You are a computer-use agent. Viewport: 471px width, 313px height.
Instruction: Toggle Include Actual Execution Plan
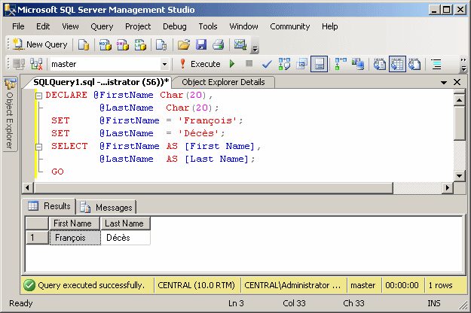coord(341,64)
